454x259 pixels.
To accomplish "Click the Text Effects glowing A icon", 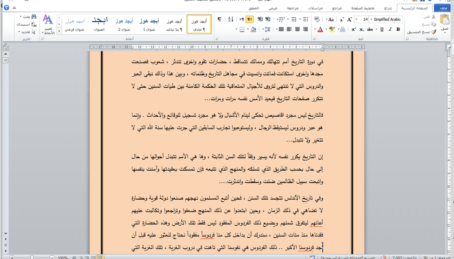I will (343, 29).
